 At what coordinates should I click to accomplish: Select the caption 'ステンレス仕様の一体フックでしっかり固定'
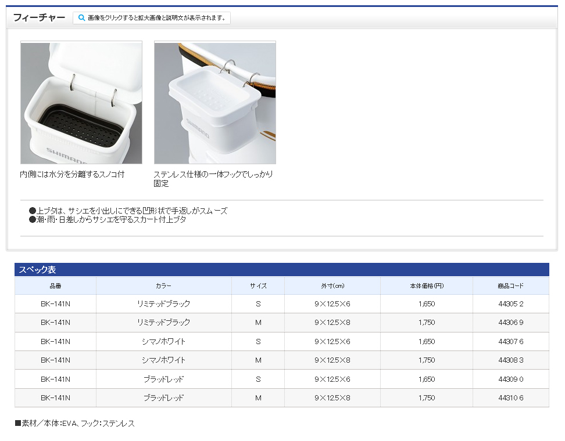213,179
